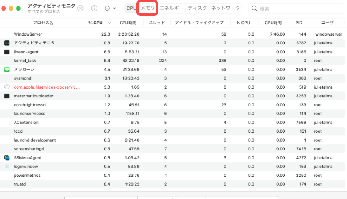Click the SSMenuAgent icon

[7, 158]
